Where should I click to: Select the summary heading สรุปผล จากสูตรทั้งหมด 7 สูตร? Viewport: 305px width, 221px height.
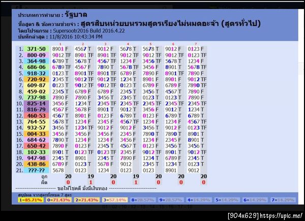pyautogui.click(x=45, y=195)
